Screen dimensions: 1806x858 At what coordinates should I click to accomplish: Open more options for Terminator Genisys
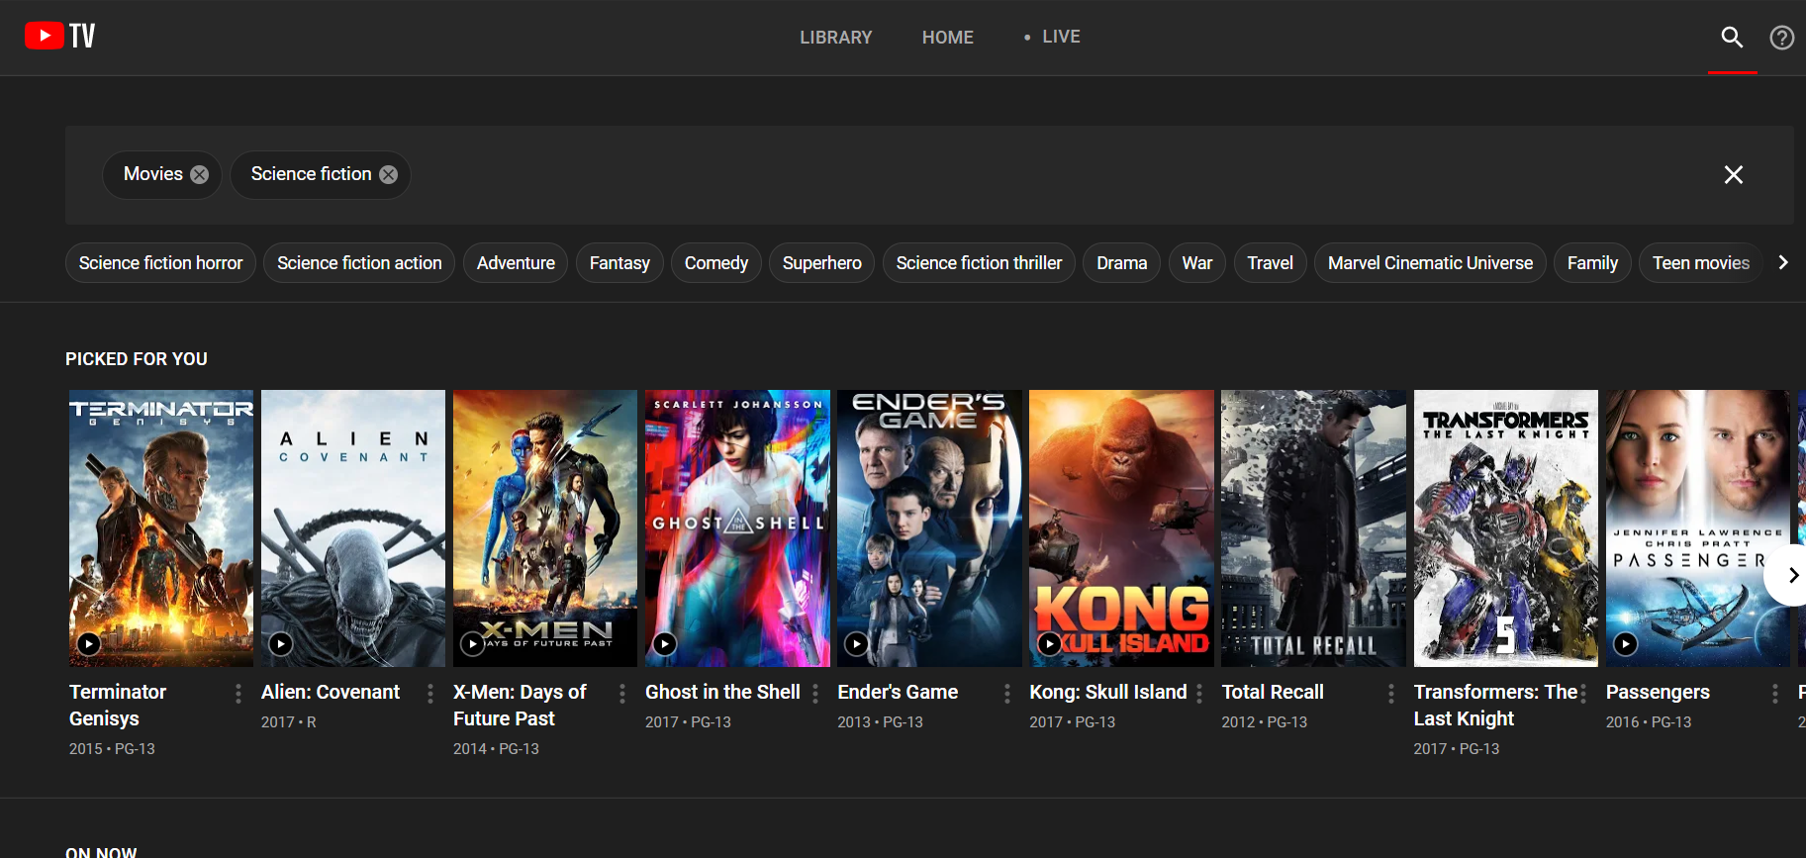click(238, 693)
